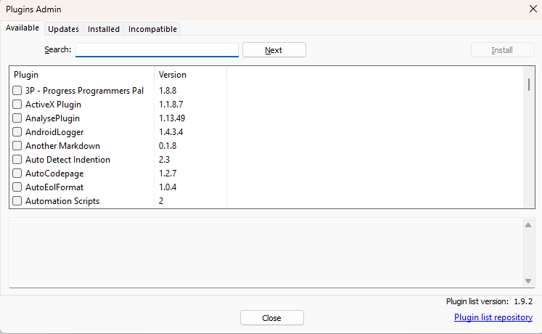The image size is (542, 334).
Task: Switch to the Updates tab
Action: 63,29
